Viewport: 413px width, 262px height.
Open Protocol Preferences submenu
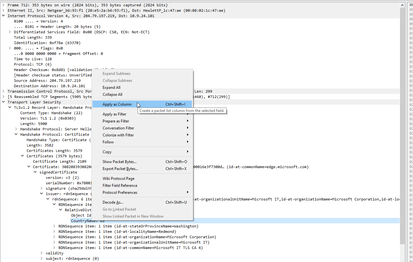point(120,193)
